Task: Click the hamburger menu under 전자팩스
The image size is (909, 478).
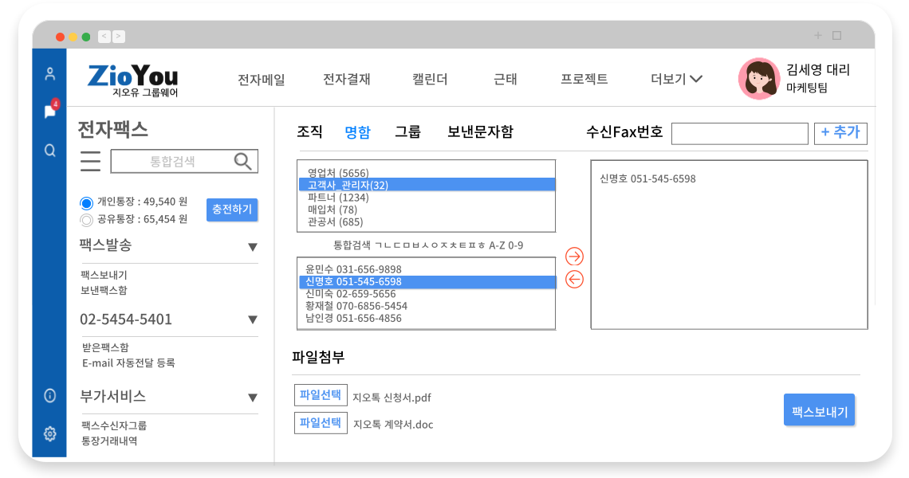Action: click(x=91, y=161)
